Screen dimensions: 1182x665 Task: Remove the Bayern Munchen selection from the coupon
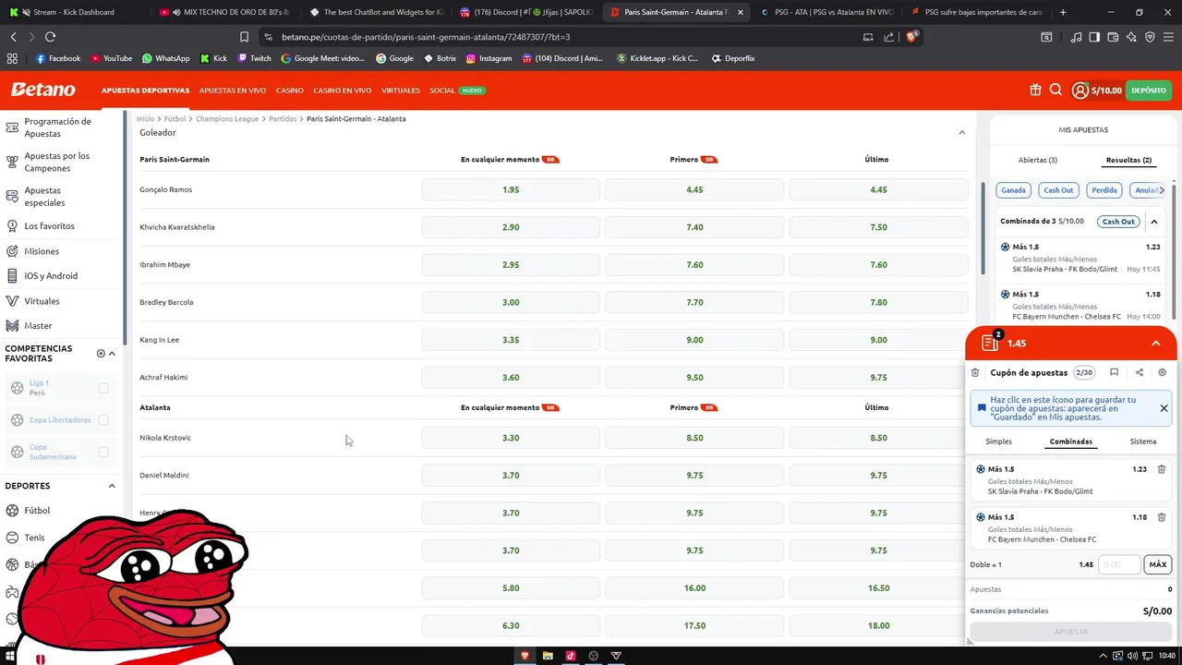pos(1162,517)
